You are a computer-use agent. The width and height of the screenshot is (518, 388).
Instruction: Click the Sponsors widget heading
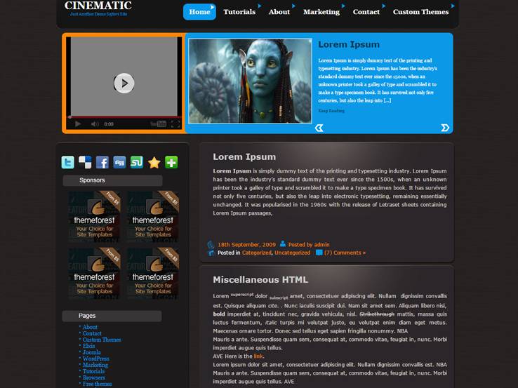[112, 180]
